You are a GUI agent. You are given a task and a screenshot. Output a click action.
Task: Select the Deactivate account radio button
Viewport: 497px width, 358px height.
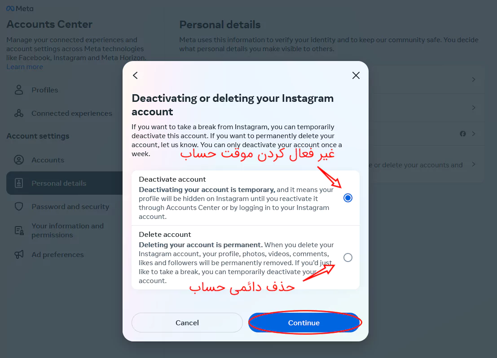point(348,197)
